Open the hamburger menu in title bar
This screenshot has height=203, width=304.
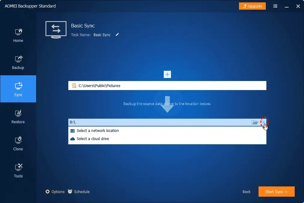(x=275, y=6)
